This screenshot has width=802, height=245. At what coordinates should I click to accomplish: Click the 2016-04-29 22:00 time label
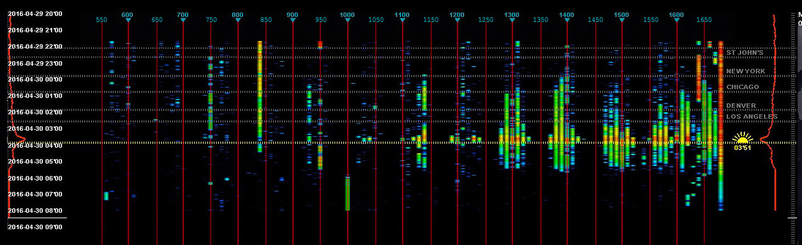click(x=35, y=47)
